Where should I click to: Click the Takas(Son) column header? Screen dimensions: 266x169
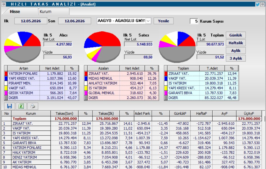(64, 113)
